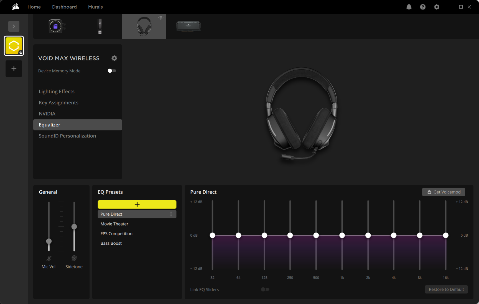Add a new profile with plus button
Image resolution: width=479 pixels, height=304 pixels.
(x=14, y=68)
